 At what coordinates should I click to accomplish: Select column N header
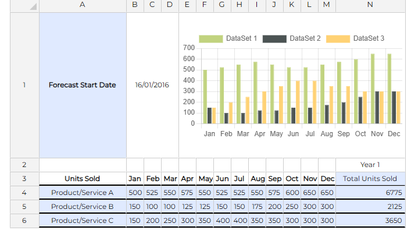click(370, 5)
